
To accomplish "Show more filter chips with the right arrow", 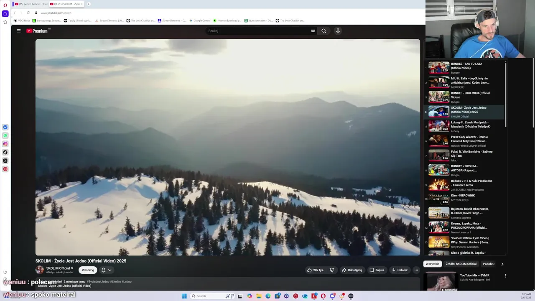I will (502, 264).
